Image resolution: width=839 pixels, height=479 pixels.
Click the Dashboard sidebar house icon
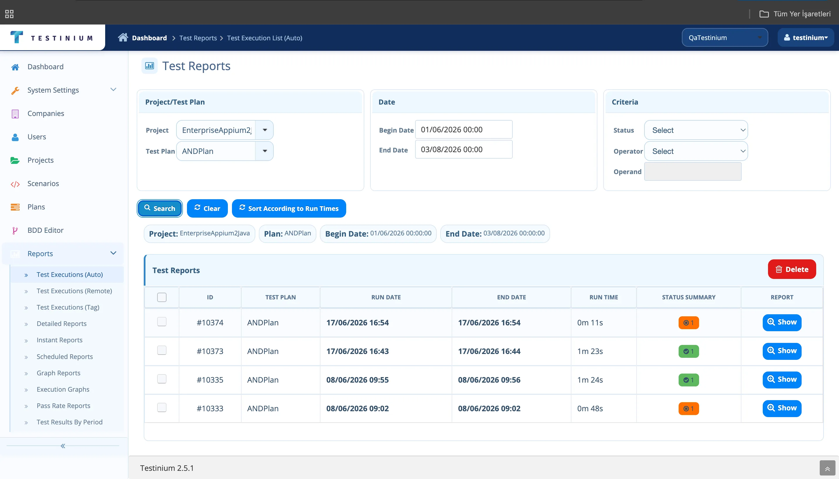(x=15, y=67)
